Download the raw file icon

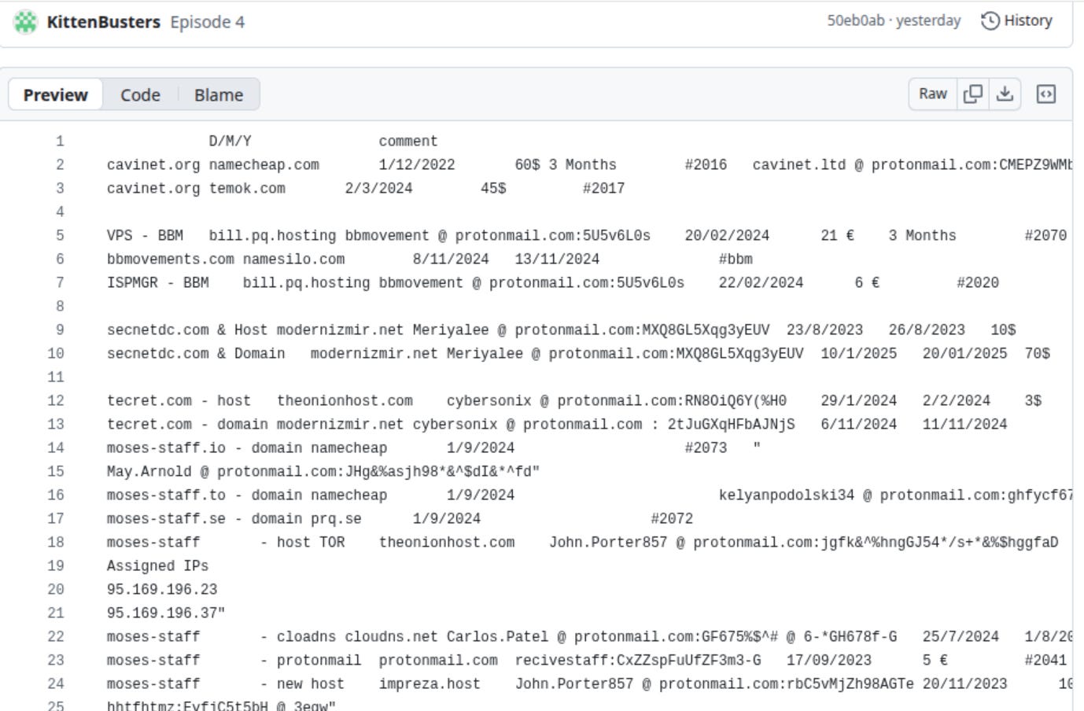point(1005,94)
